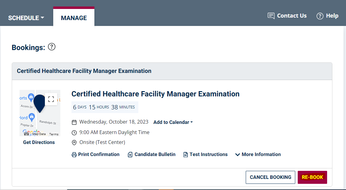This screenshot has height=190, width=346.
Task: Click the Help question mark icon
Action: pos(320,16)
